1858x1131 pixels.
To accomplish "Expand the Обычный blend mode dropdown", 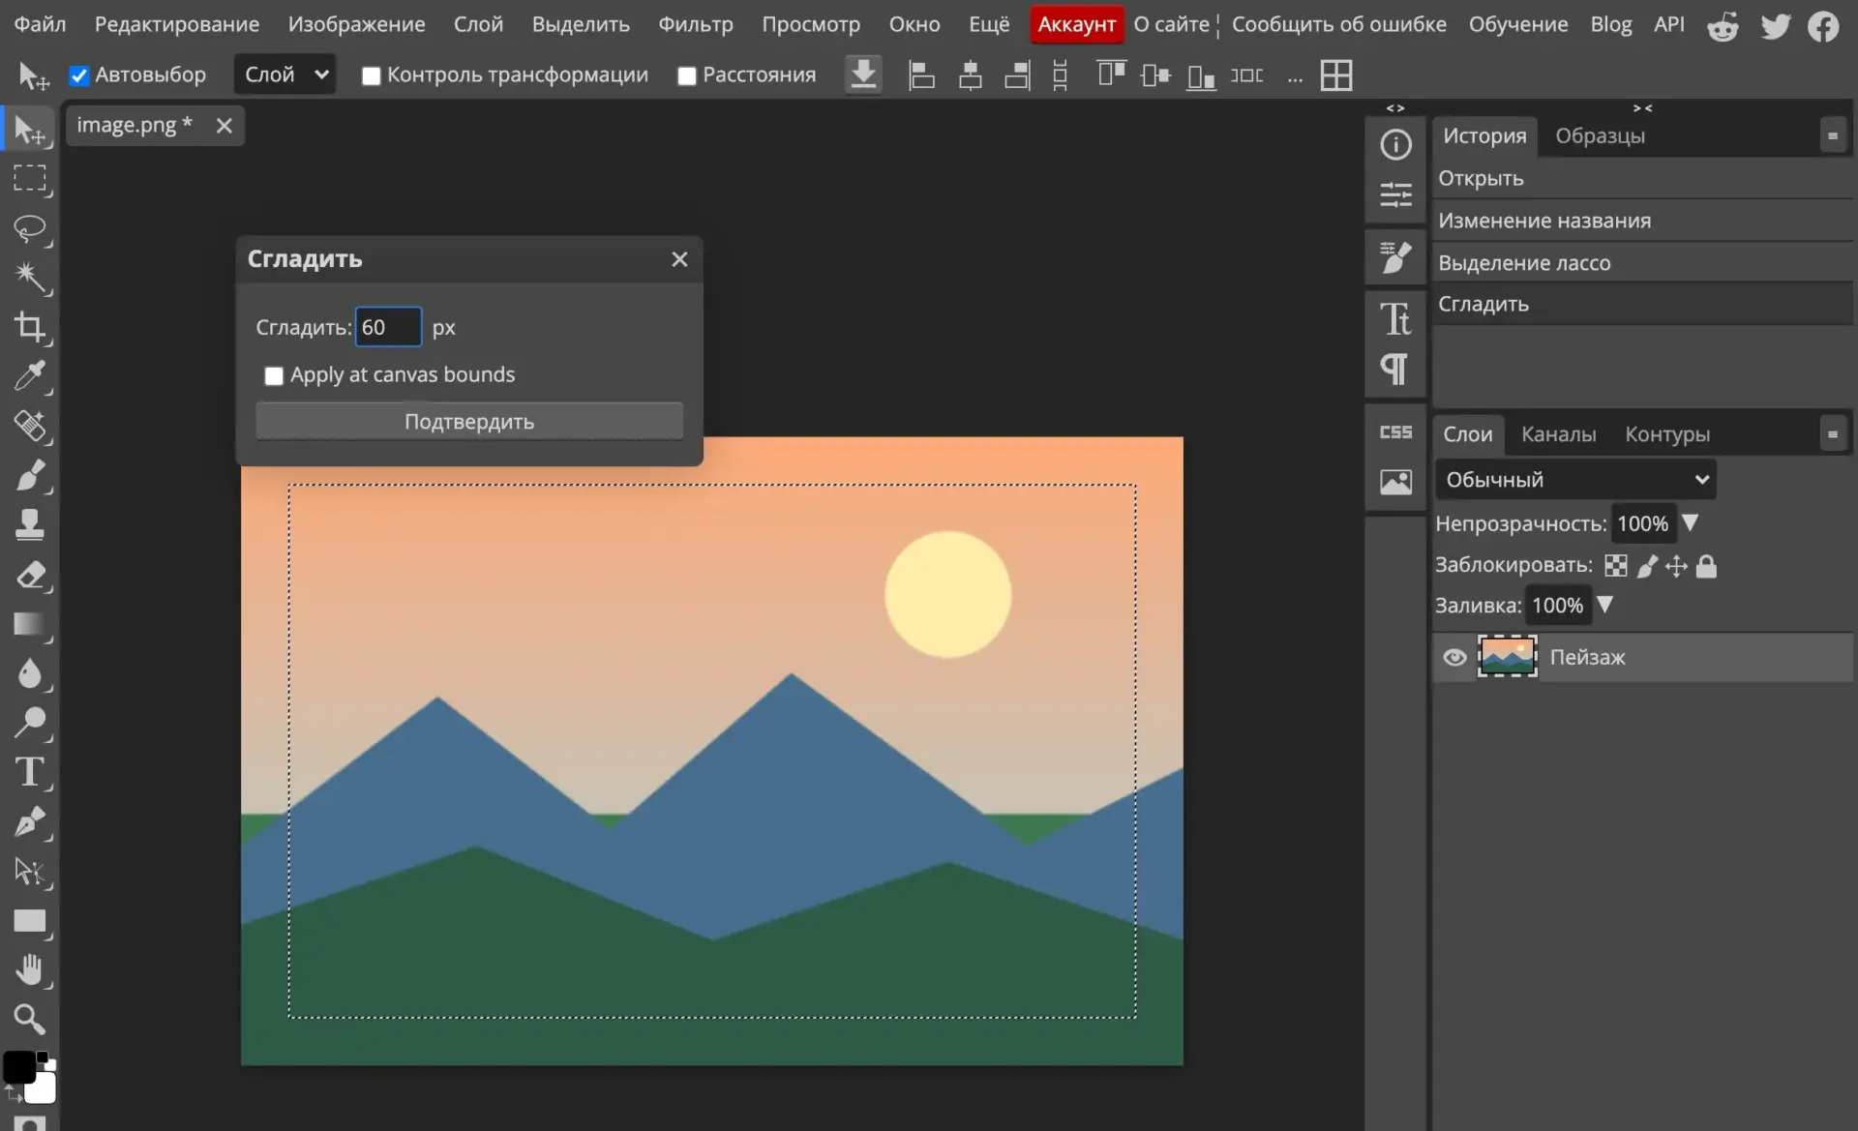I will coord(1575,480).
